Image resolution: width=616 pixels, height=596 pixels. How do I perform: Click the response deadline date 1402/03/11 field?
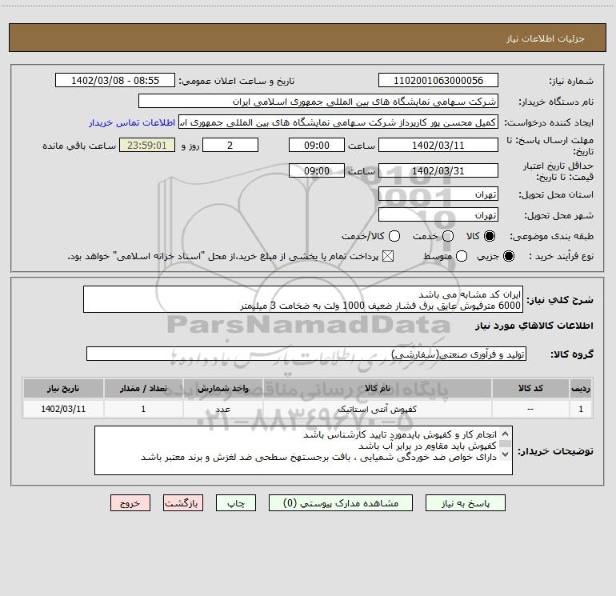pyautogui.click(x=438, y=145)
